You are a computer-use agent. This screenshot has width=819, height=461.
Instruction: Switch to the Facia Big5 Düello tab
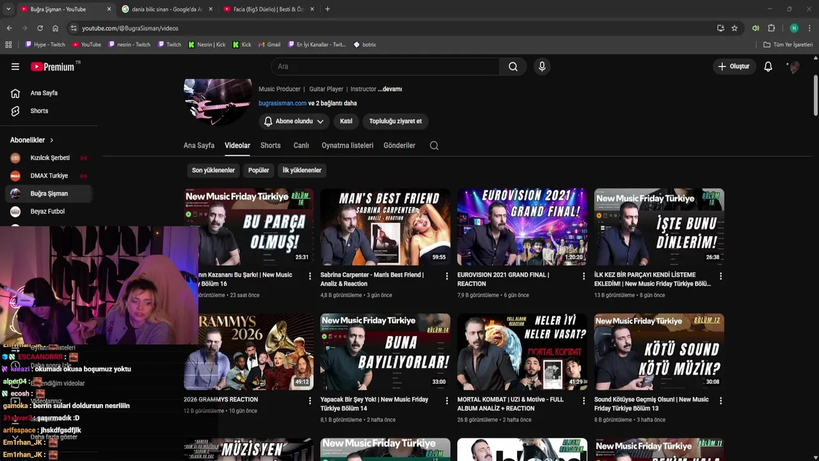(x=269, y=9)
